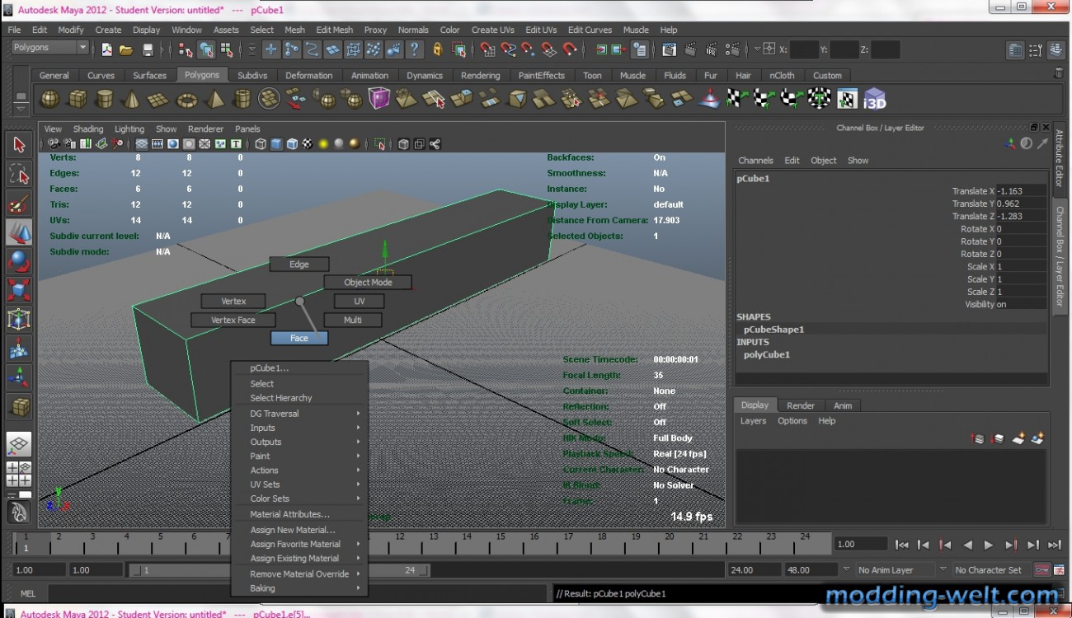
Task: Open the i3D exporter shelf icon
Action: (x=874, y=100)
